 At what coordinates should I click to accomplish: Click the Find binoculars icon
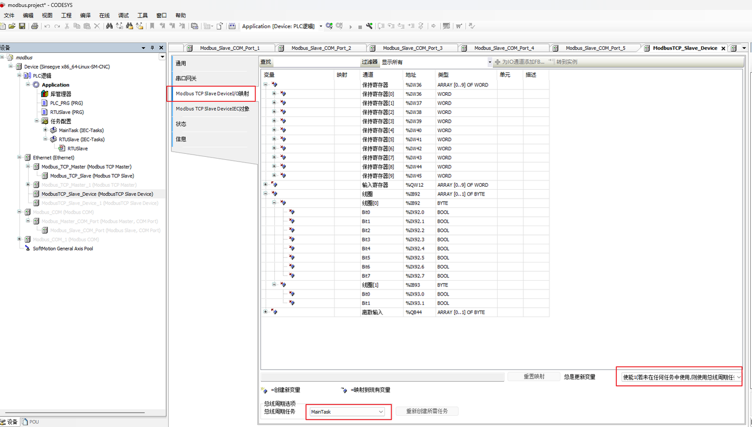(109, 26)
